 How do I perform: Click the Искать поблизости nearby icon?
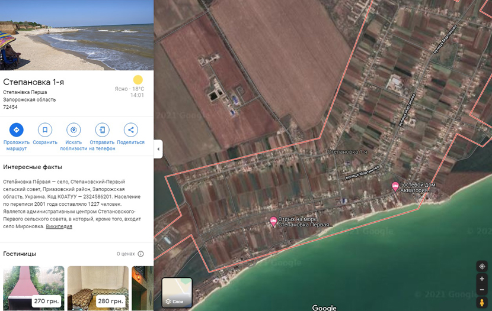(74, 130)
